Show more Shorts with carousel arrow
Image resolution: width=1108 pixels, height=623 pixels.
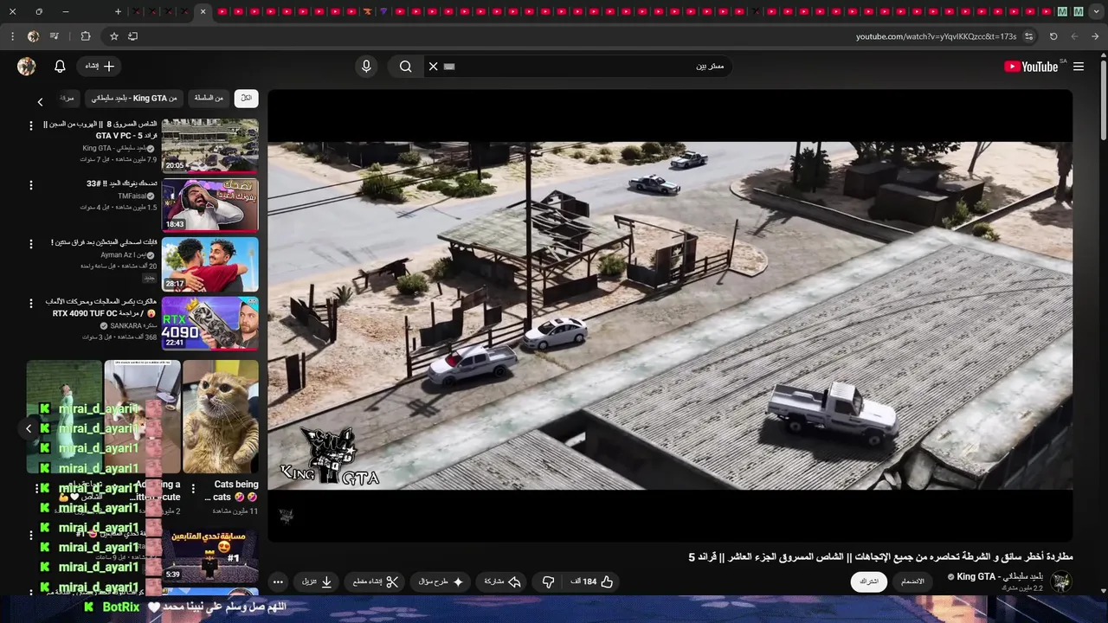29,428
